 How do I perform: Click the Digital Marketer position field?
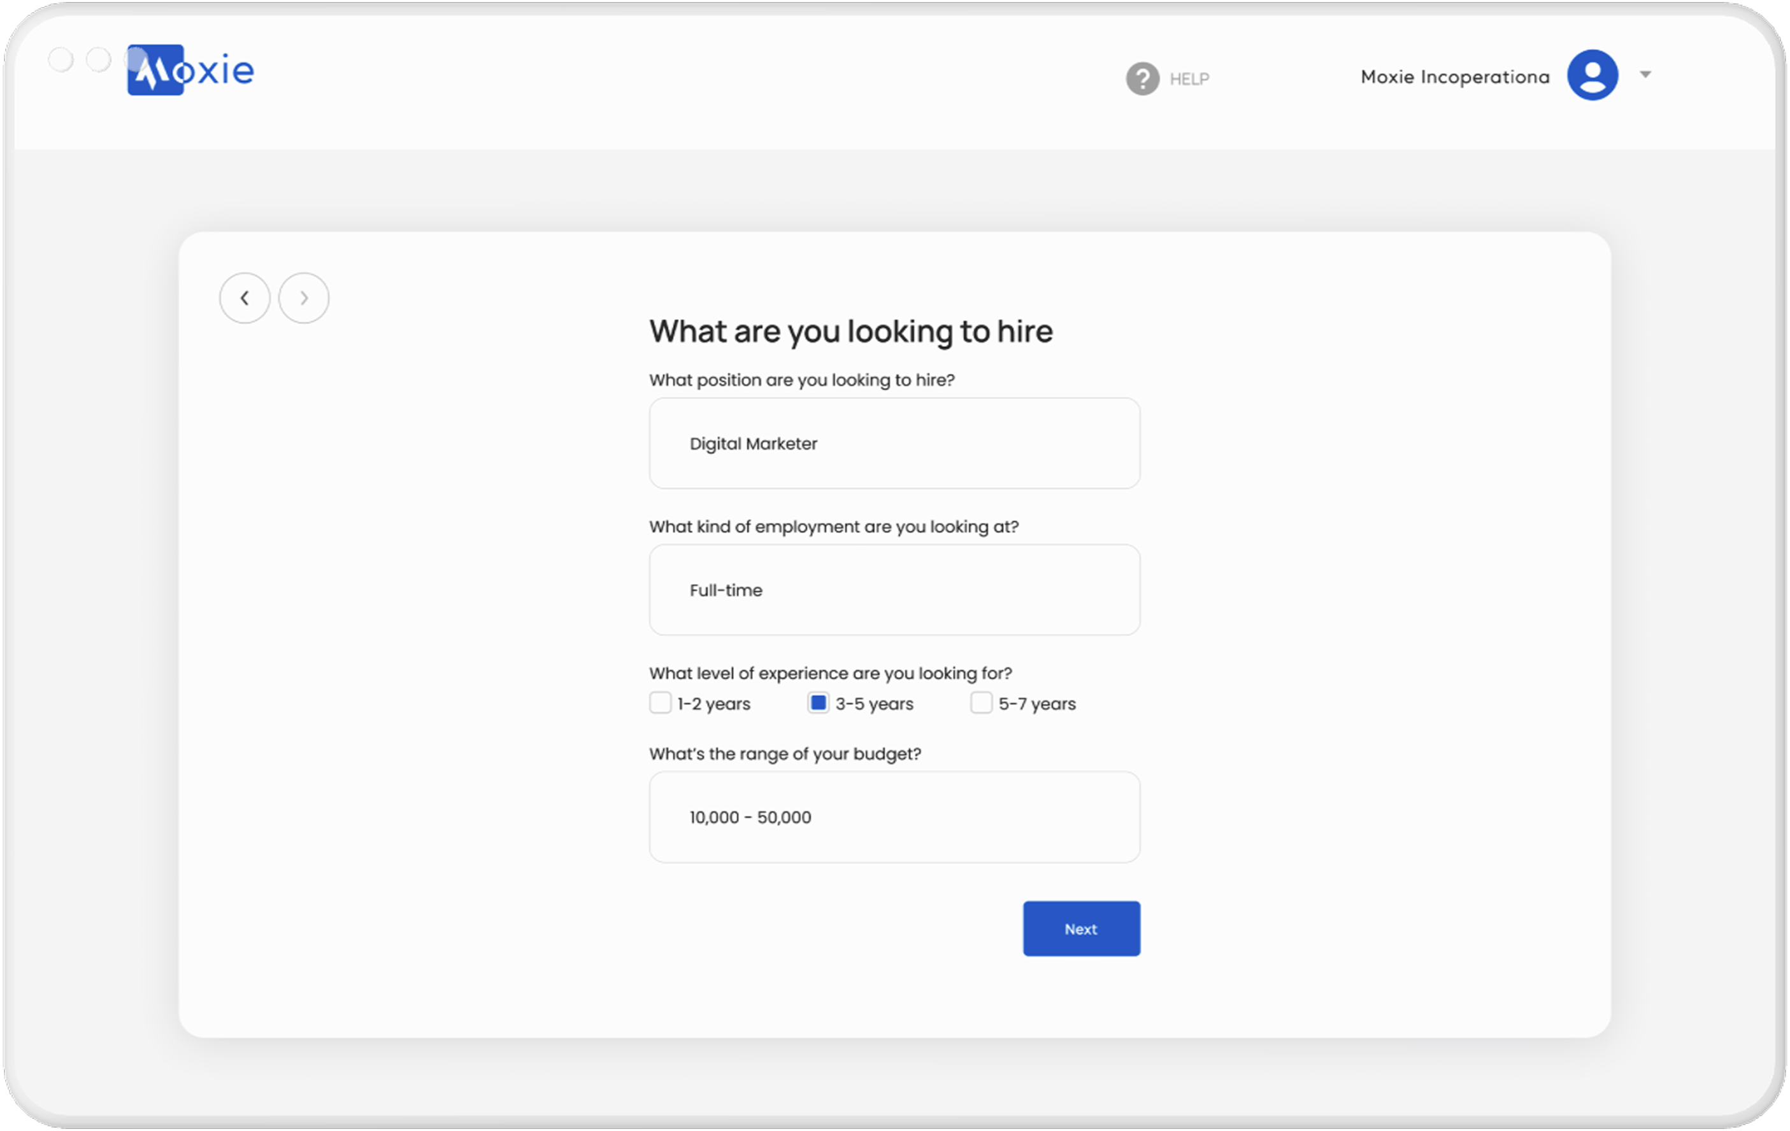[x=894, y=444]
